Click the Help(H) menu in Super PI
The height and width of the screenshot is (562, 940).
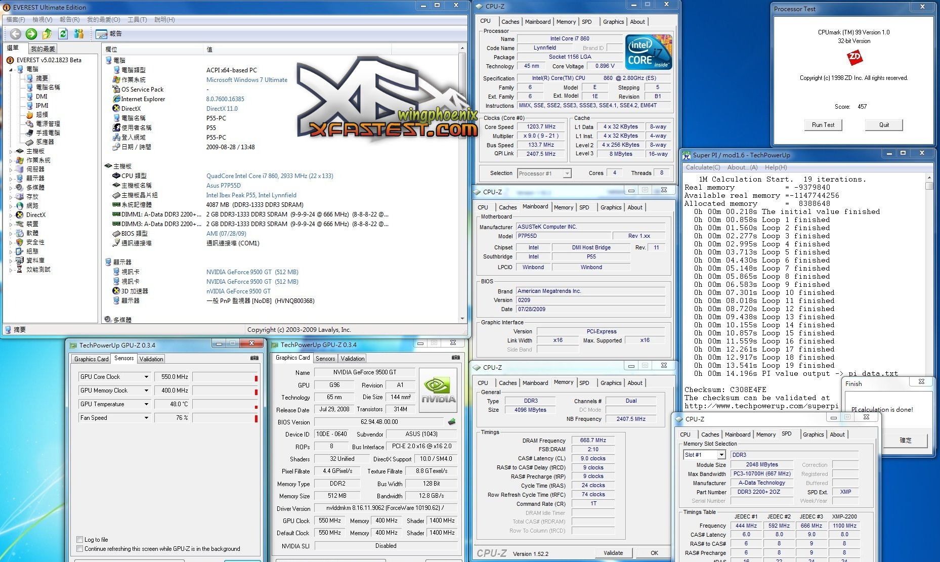tap(776, 167)
